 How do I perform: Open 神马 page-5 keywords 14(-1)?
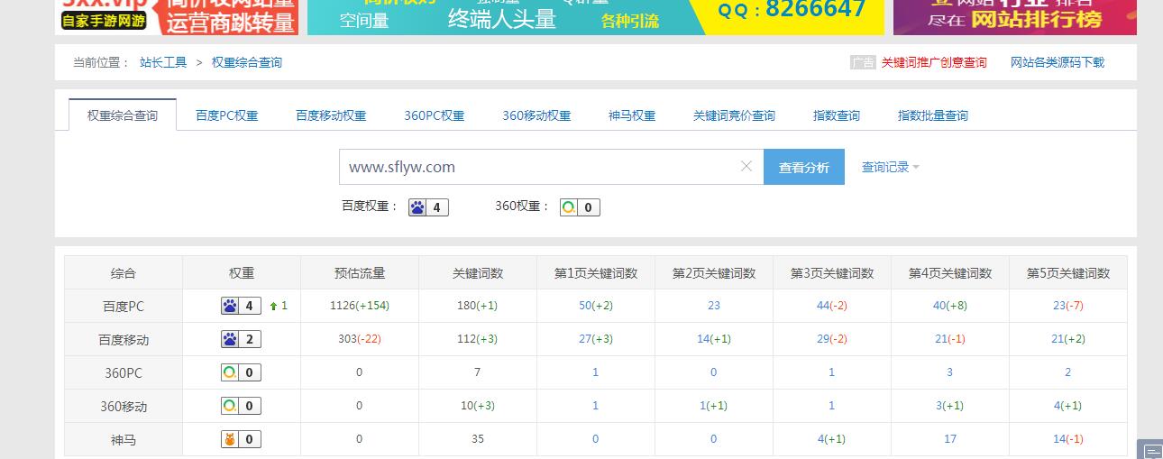coord(1068,439)
